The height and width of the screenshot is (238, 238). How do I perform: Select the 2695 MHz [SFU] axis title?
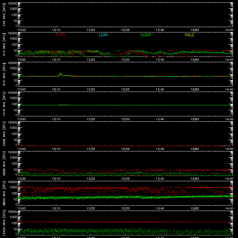point(4,134)
